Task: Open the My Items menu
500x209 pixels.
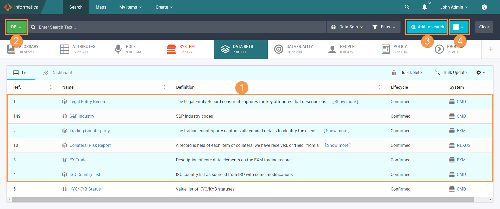Action: [x=130, y=7]
